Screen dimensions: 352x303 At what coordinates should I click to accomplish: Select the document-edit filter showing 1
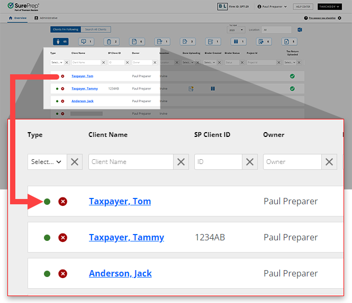point(163,41)
